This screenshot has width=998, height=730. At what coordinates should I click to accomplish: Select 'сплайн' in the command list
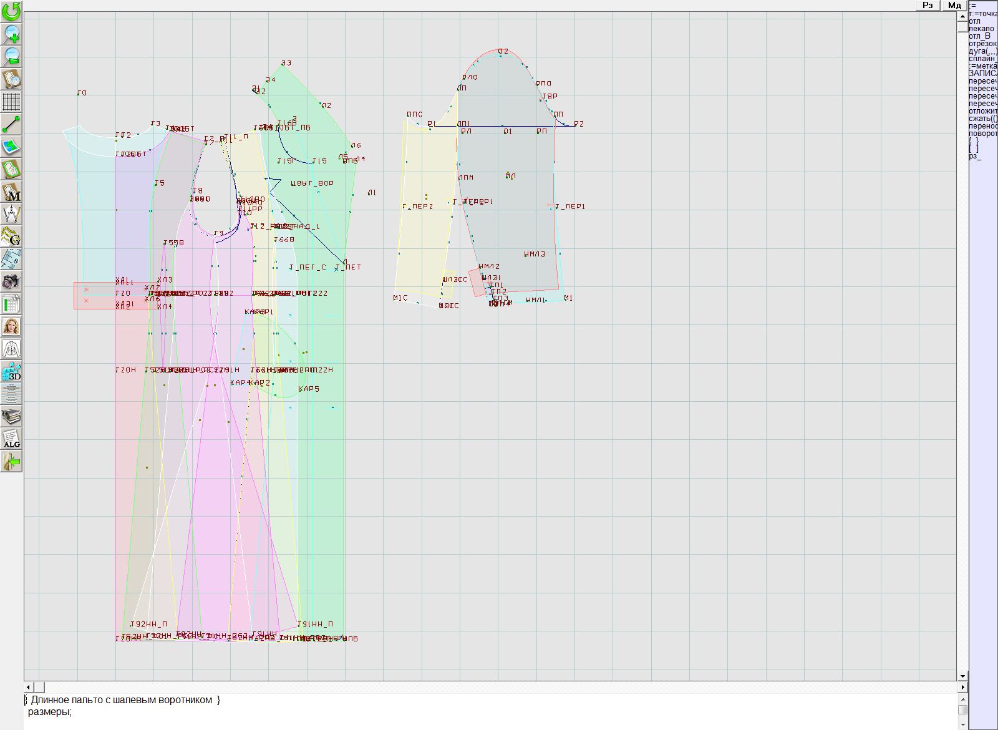click(x=982, y=59)
